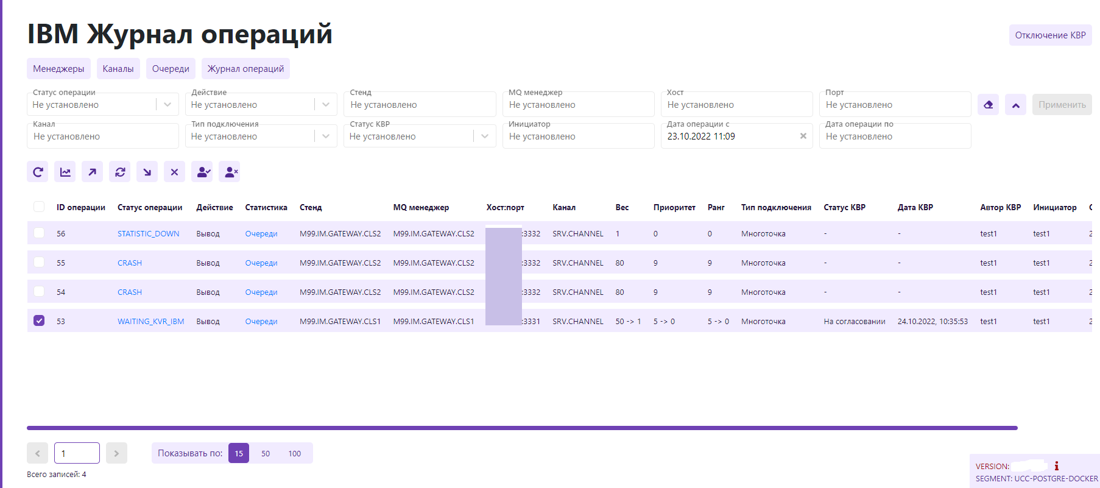Image resolution: width=1100 pixels, height=488 pixels.
Task: Collapse the filter panel with the chevron-up button
Action: 1015,105
